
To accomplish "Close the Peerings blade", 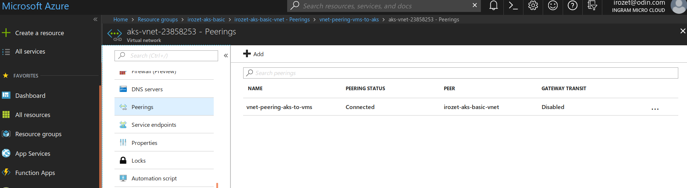I will [x=683, y=31].
